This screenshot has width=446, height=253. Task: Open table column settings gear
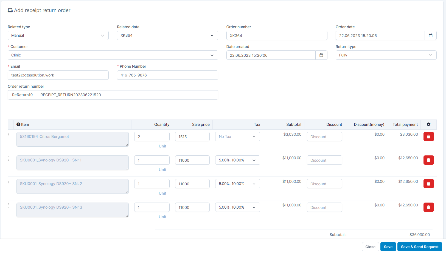pos(428,124)
